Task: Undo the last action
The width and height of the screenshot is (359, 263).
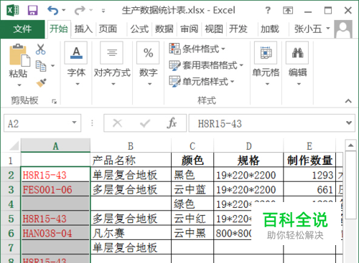Action: (x=52, y=11)
